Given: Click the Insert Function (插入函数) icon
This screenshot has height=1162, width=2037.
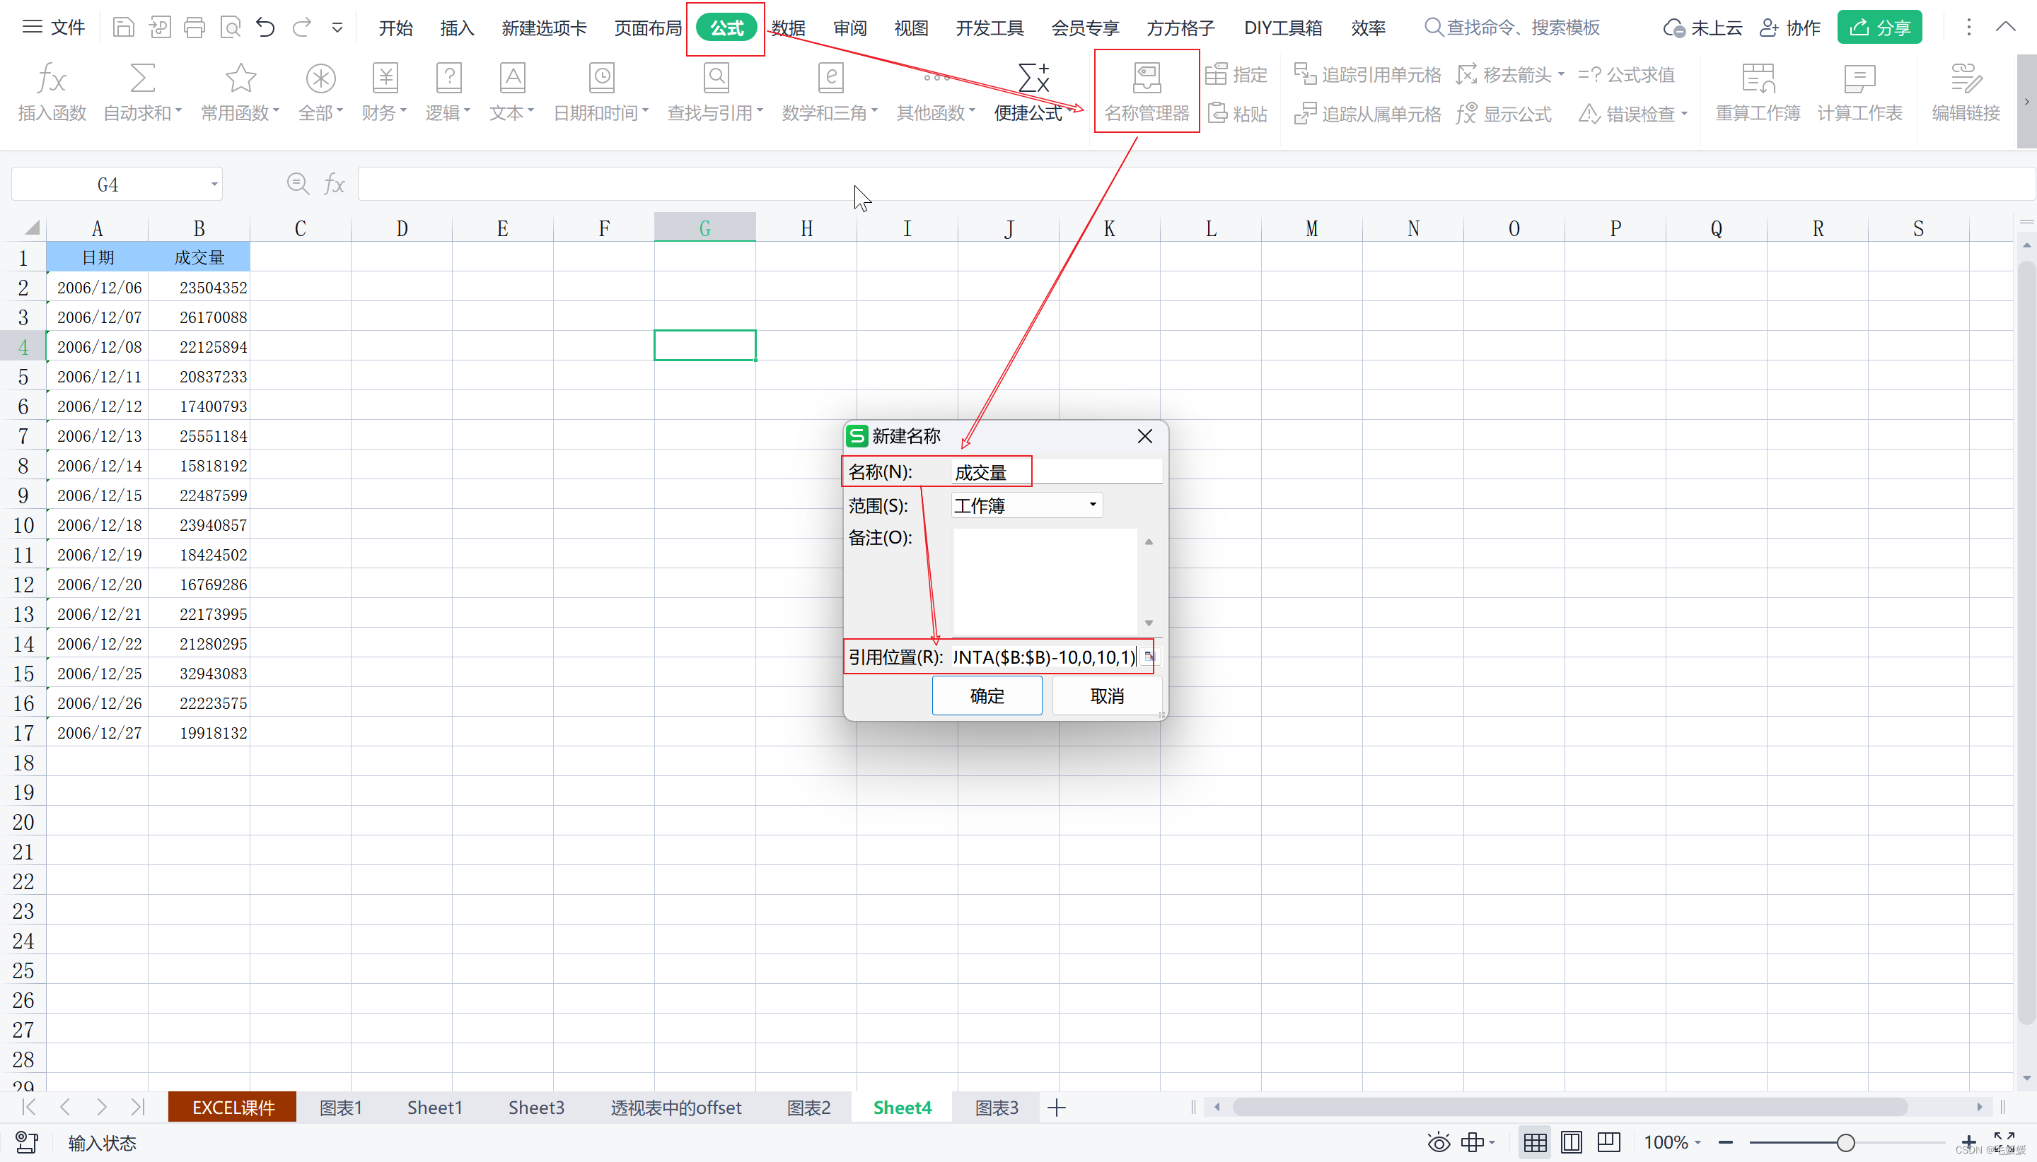Looking at the screenshot, I should (52, 93).
